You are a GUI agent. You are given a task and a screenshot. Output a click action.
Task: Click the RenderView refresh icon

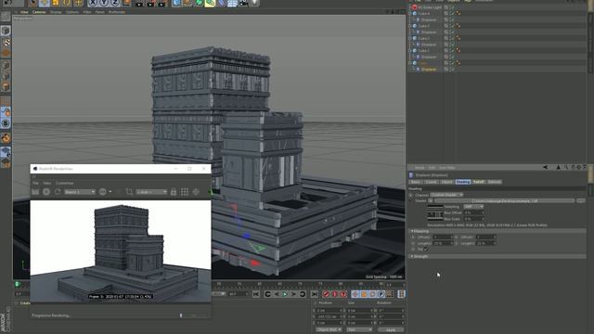point(58,192)
